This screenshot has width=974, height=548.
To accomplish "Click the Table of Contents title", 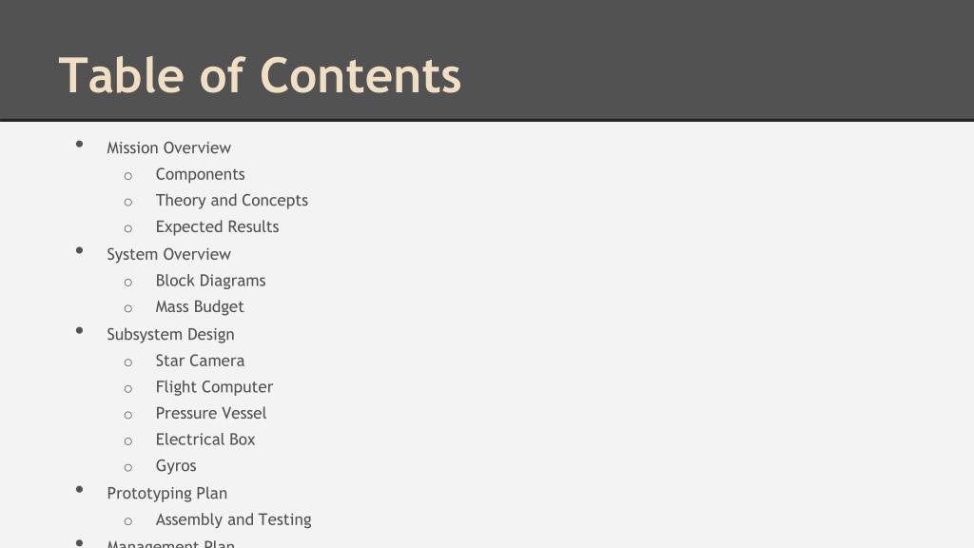I will (x=260, y=76).
